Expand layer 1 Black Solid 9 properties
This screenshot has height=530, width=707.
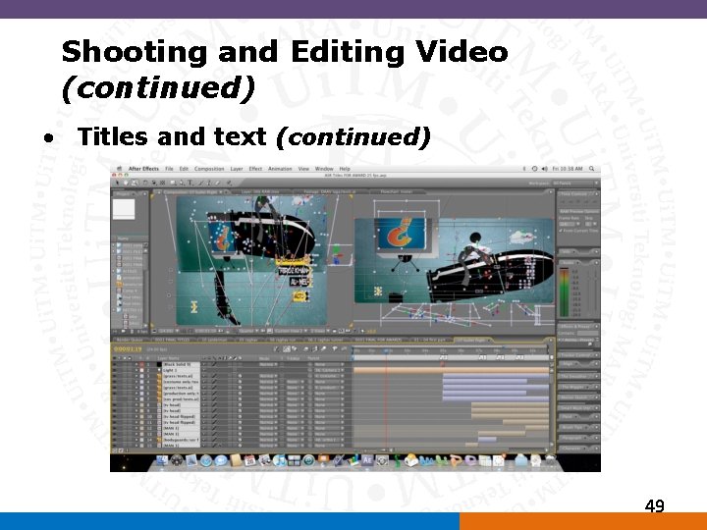point(136,364)
